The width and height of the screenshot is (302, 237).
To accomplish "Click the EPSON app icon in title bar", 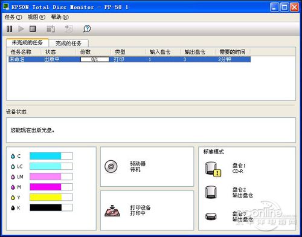I will tap(6, 7).
